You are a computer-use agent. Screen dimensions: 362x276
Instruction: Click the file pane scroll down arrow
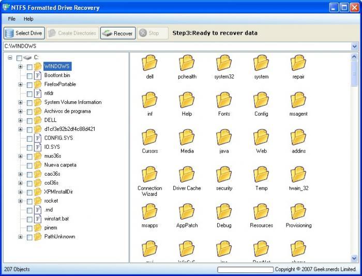point(354,258)
